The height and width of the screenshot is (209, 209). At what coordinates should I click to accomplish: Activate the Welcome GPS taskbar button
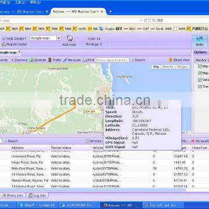[x=121, y=205]
